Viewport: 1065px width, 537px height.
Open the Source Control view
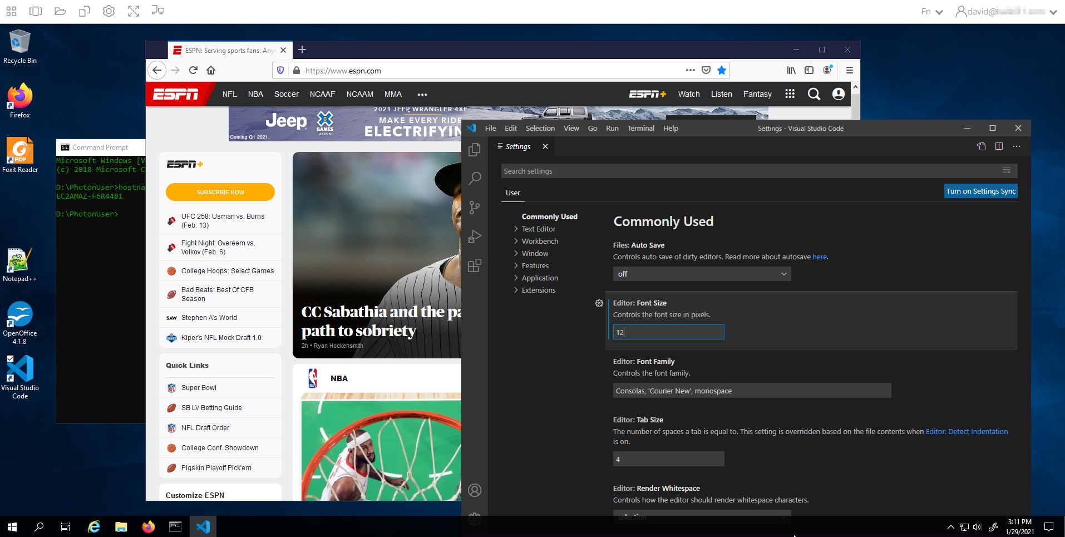click(474, 207)
